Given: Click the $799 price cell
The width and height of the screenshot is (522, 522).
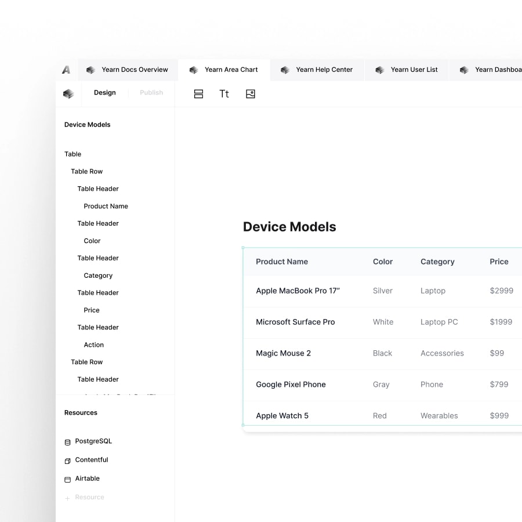Looking at the screenshot, I should (499, 385).
